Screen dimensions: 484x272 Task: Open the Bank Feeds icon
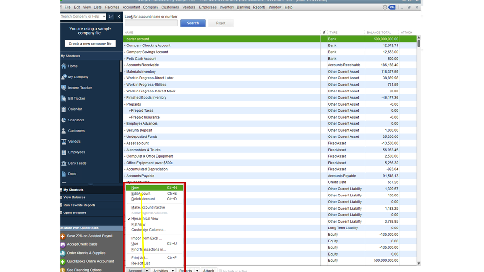pos(63,163)
